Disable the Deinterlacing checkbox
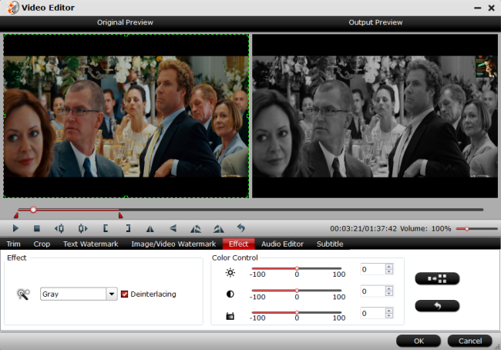Screen dimensions: 501x350 coord(124,294)
